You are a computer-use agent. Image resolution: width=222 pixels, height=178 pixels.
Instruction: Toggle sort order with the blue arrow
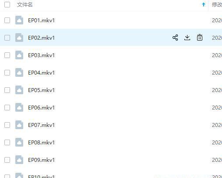click(204, 5)
